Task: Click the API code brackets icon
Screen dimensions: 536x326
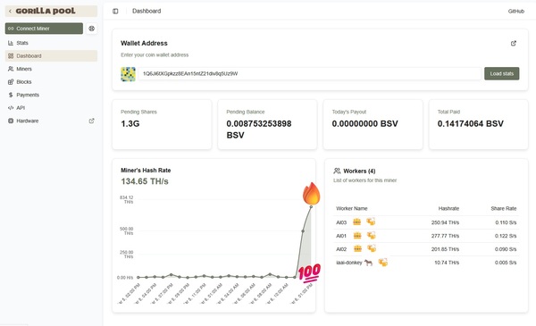Action: (x=11, y=108)
